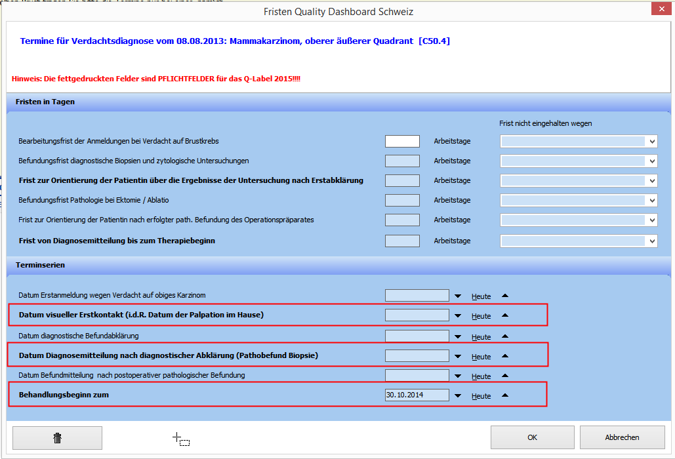
Task: Click the Behandlungsbeginn date field showing 30.10.2014
Action: tap(417, 395)
